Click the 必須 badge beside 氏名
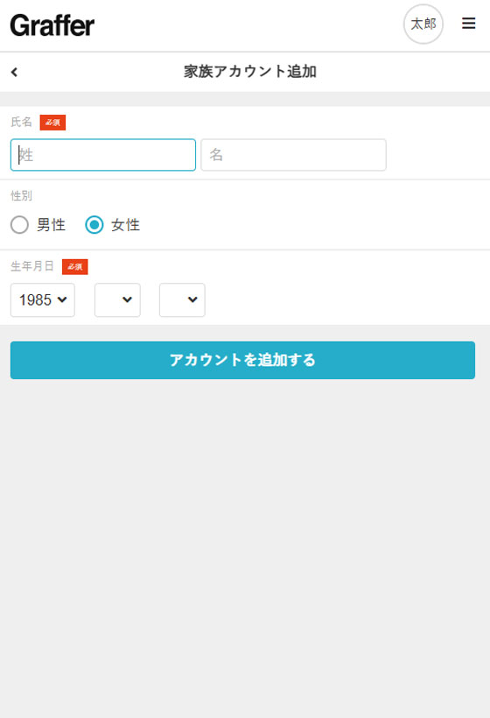Screen dimensions: 490x718 [x=52, y=123]
